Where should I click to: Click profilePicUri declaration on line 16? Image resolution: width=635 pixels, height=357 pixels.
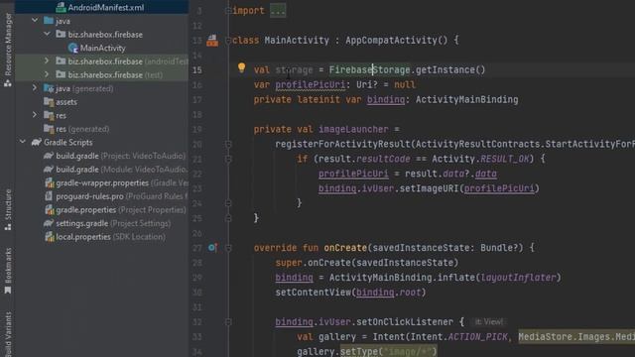pos(311,84)
